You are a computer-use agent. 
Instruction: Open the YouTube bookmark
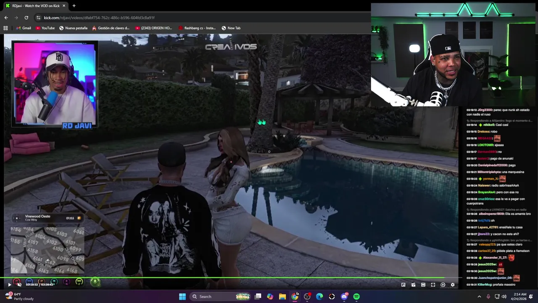(45, 28)
